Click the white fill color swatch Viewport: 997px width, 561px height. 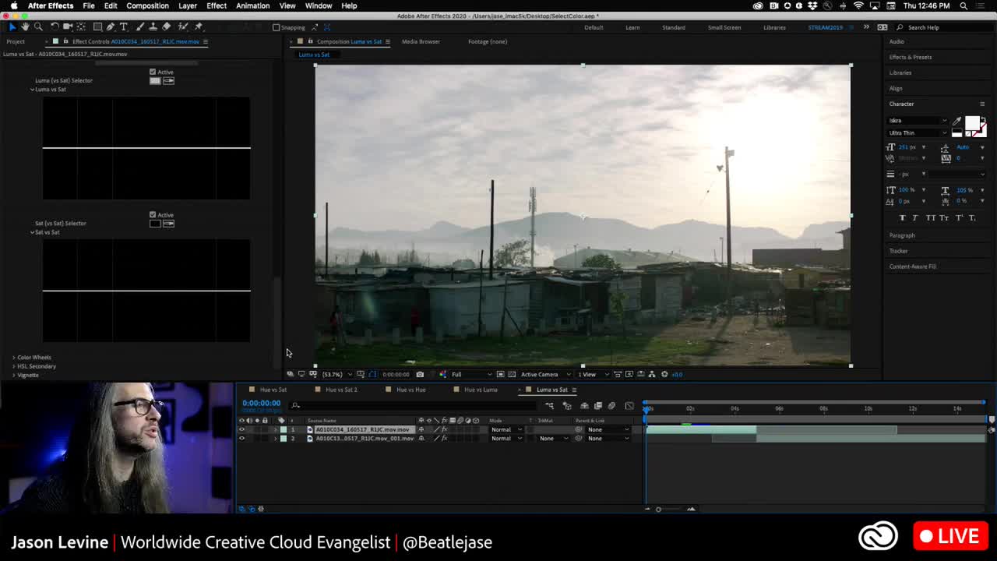click(x=971, y=124)
